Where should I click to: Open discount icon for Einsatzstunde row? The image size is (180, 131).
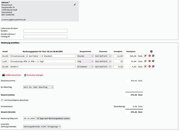coord(145,56)
